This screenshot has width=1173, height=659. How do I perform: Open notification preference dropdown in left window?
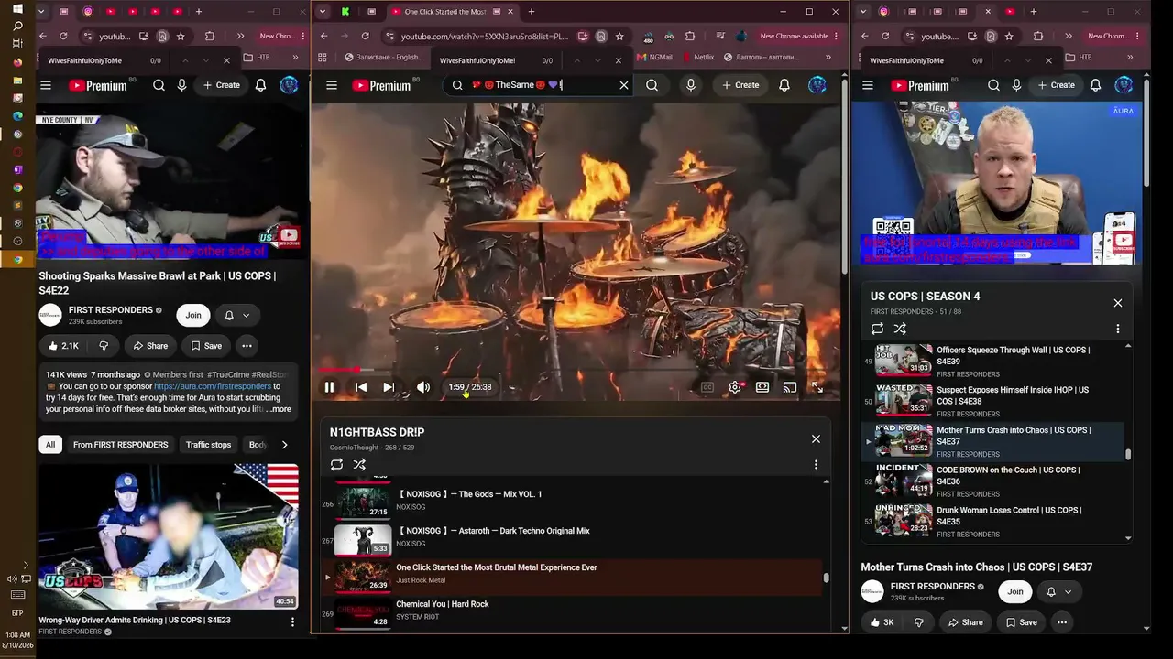tap(236, 315)
